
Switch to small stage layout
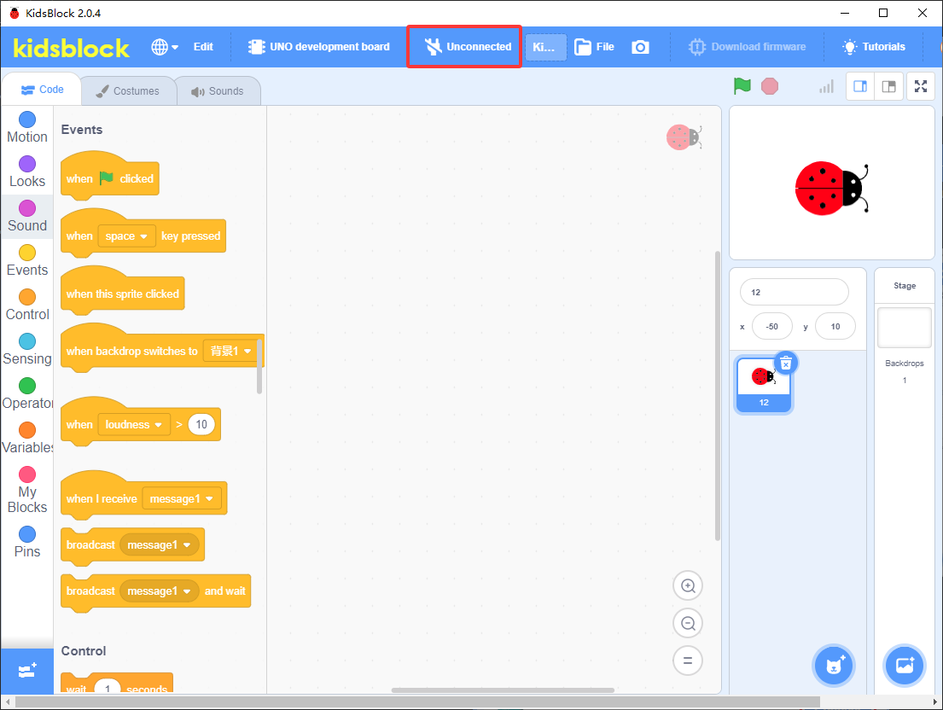point(860,86)
